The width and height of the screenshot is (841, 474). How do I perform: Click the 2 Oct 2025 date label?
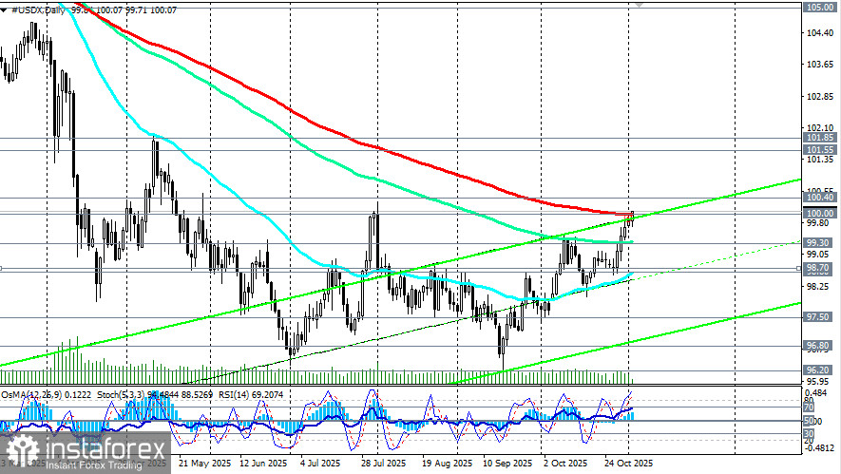pyautogui.click(x=565, y=464)
